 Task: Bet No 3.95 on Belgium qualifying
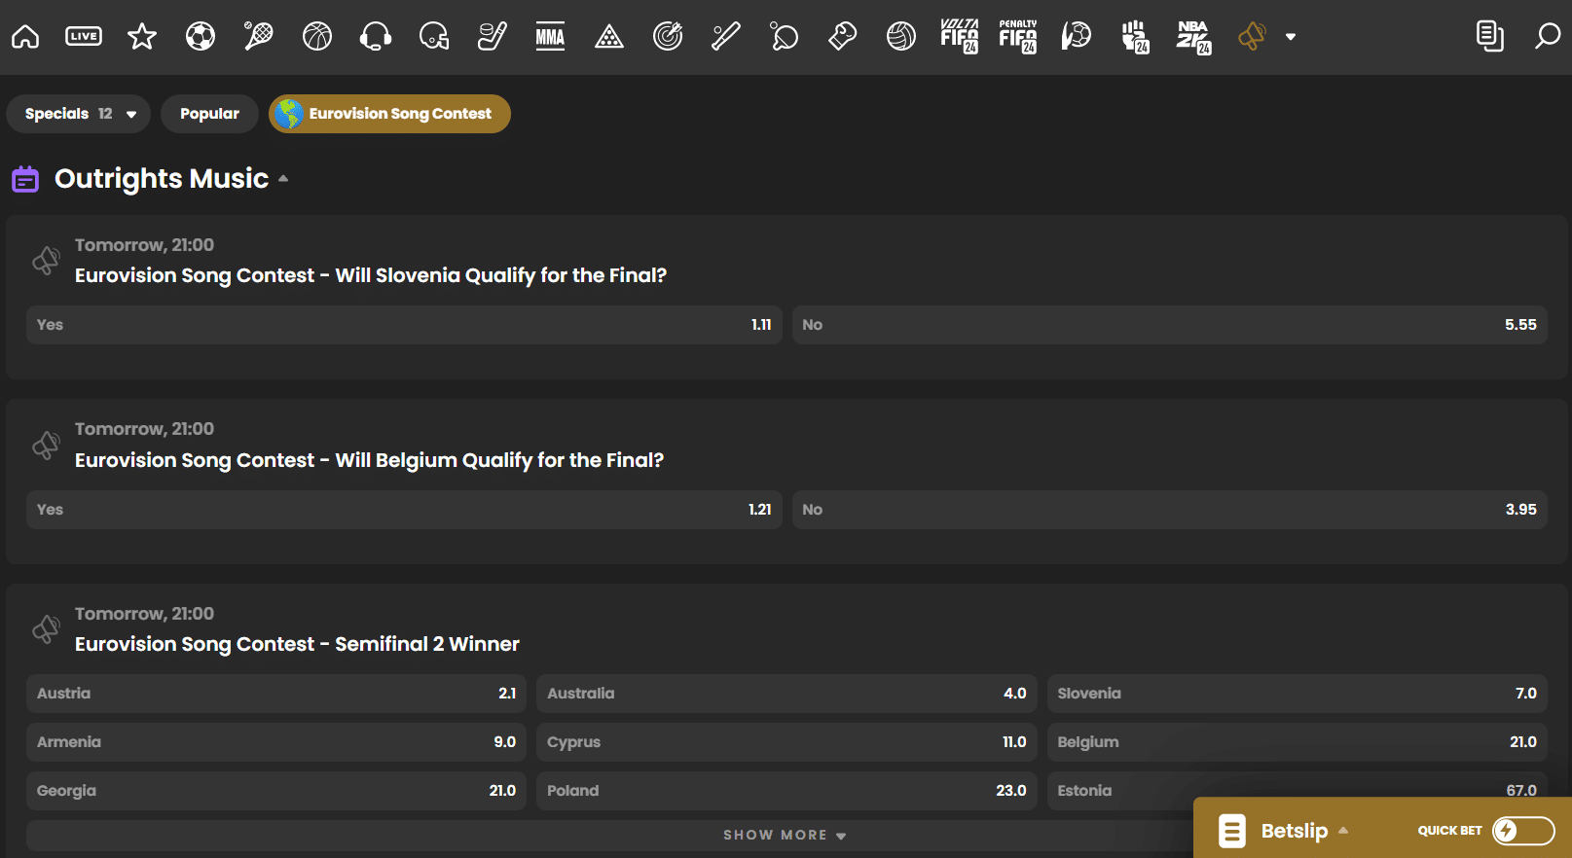click(1170, 510)
